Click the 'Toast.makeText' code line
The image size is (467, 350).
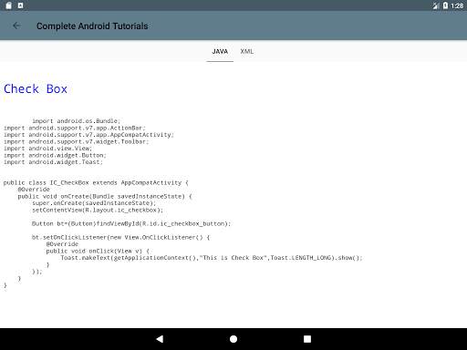click(212, 258)
